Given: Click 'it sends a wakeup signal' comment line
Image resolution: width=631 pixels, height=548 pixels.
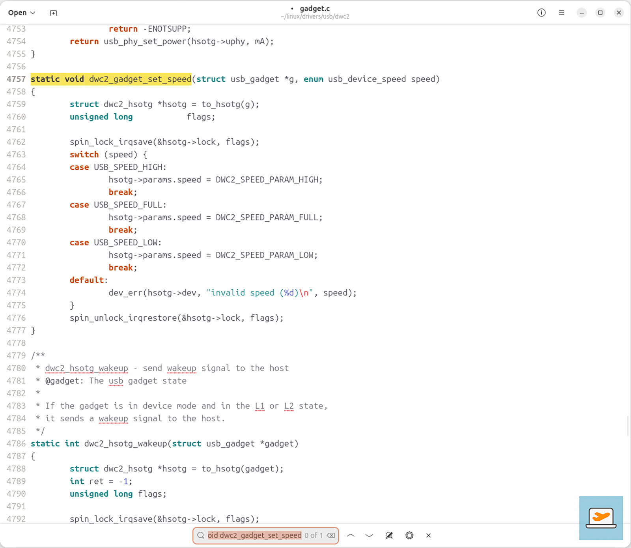Looking at the screenshot, I should 135,419.
